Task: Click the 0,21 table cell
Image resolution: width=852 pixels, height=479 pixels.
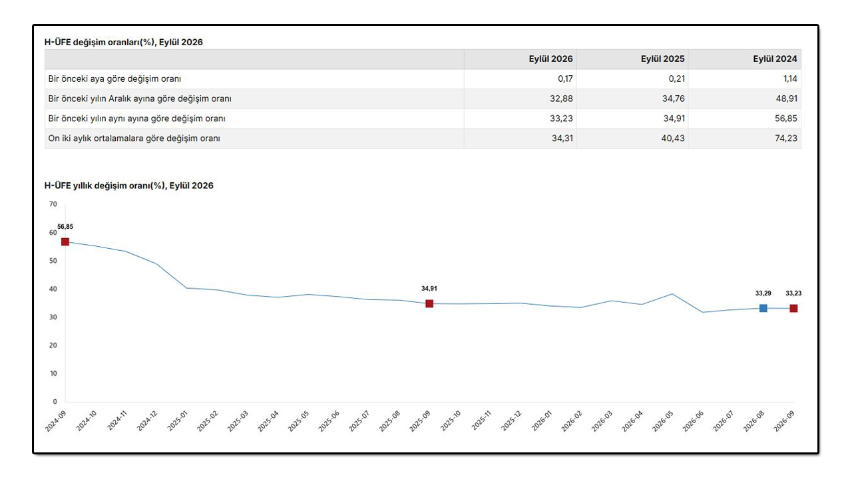Action: tap(632, 79)
